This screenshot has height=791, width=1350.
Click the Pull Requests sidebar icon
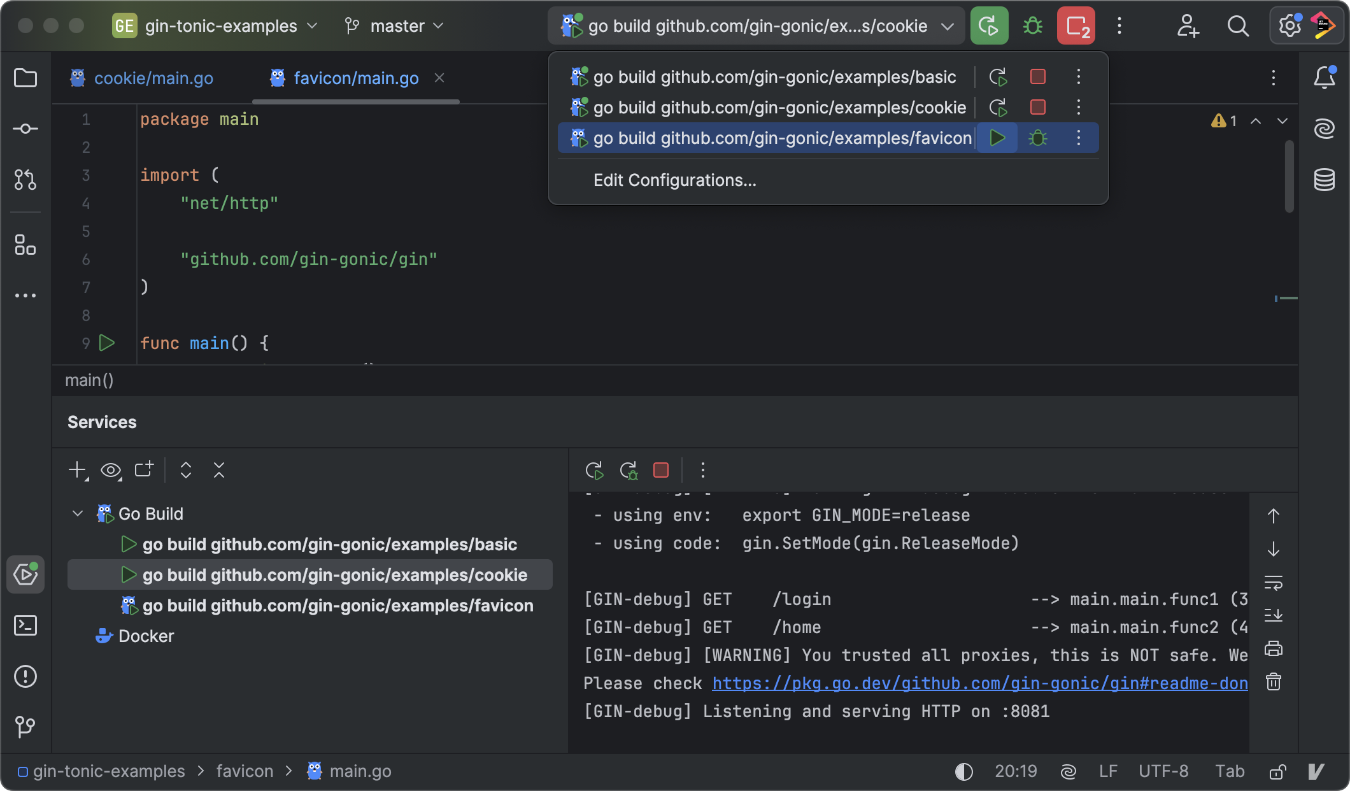point(25,180)
